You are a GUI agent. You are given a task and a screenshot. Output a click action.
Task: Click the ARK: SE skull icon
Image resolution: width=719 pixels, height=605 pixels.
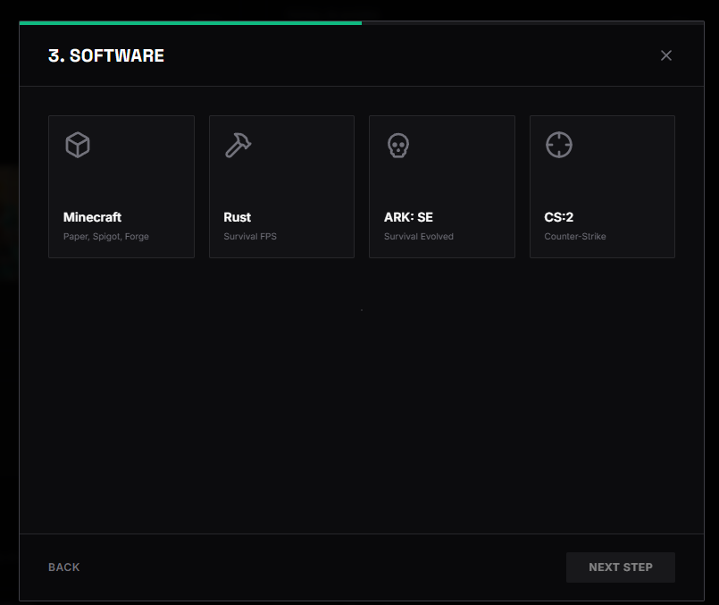pos(397,144)
